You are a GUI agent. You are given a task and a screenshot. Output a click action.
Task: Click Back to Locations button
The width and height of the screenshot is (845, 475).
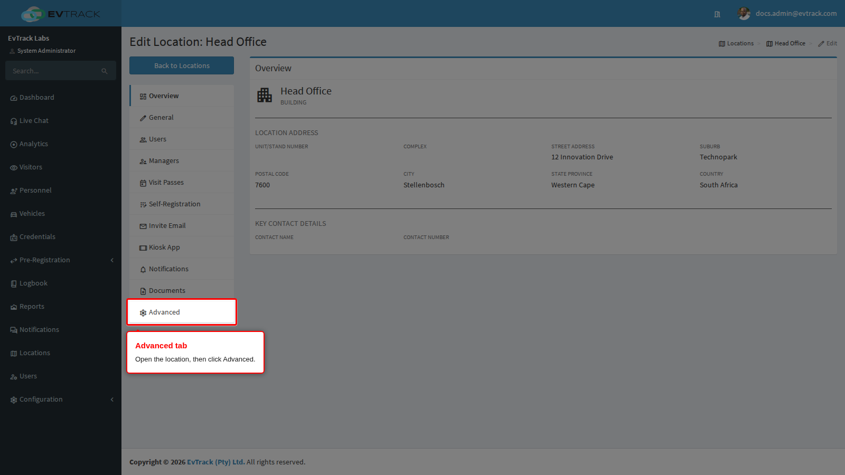182,65
